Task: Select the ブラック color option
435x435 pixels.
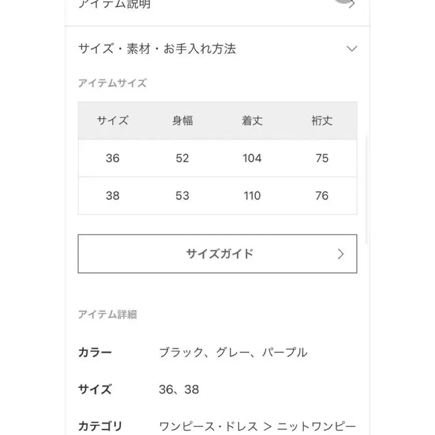Action: [180, 352]
